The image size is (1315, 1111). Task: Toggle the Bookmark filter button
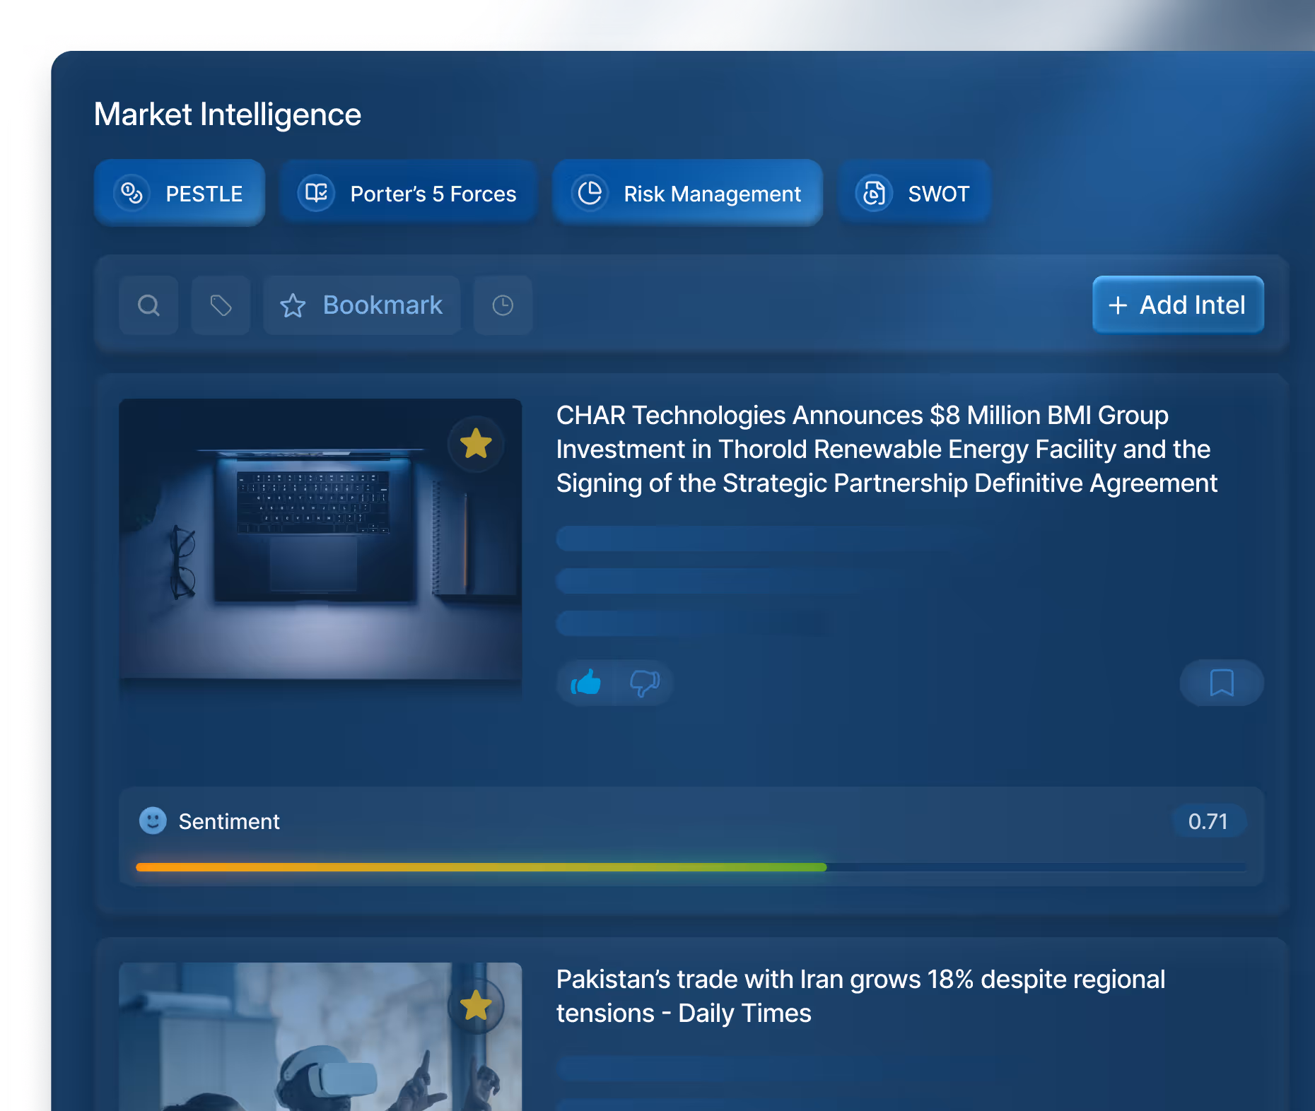point(362,305)
